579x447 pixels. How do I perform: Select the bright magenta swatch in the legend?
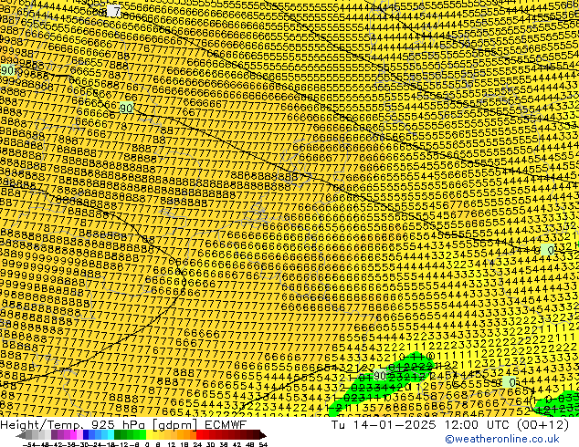click(x=73, y=435)
